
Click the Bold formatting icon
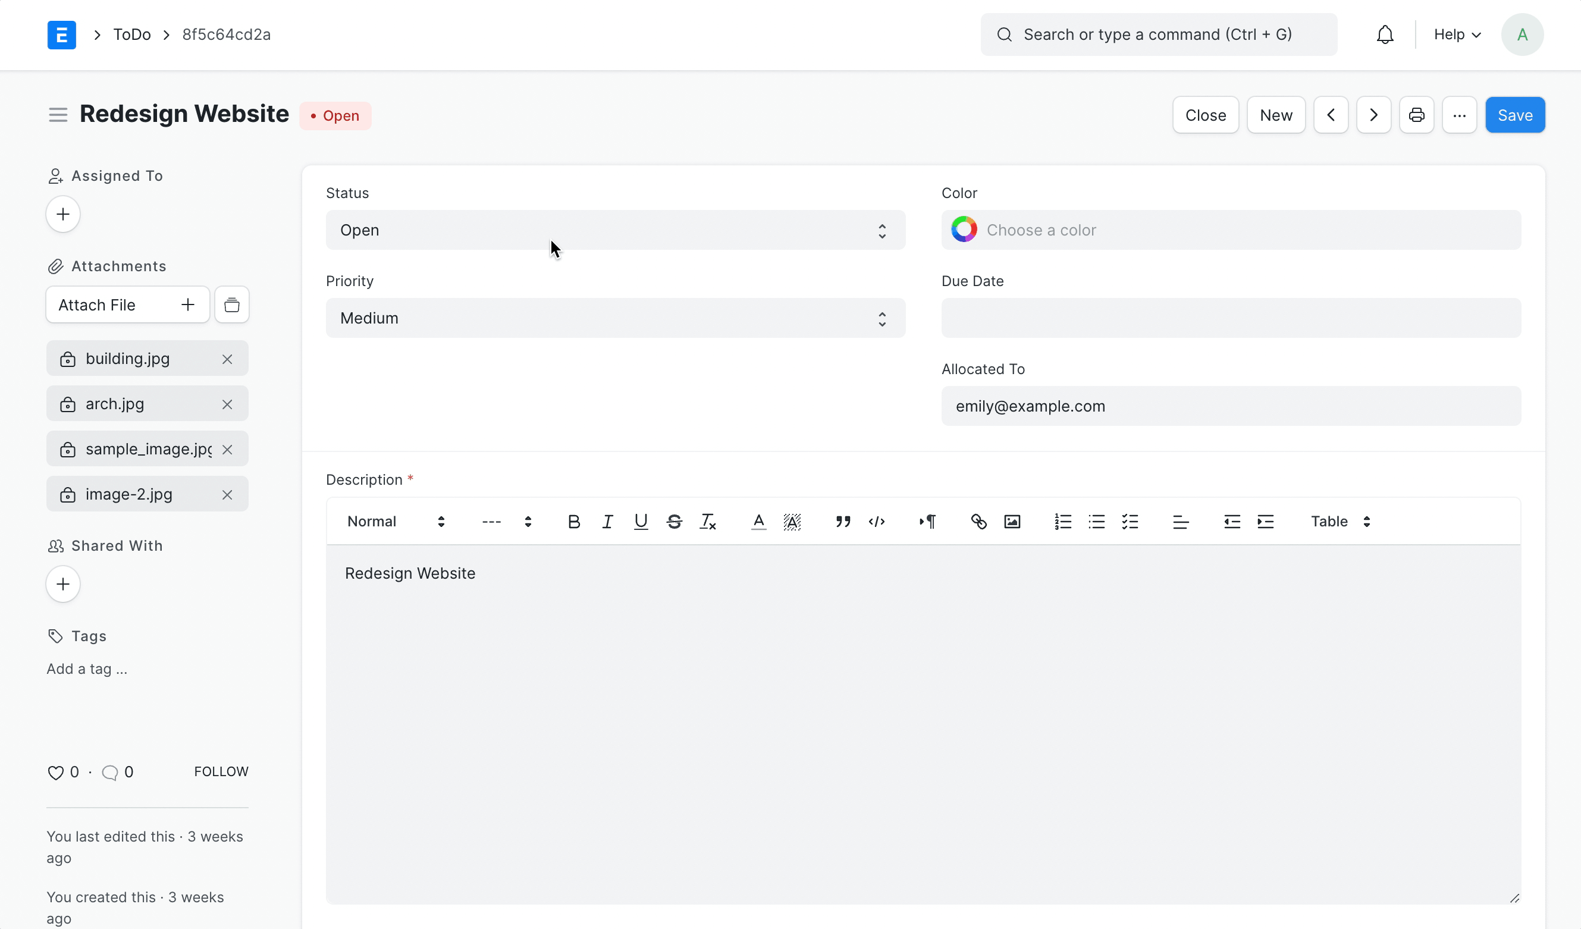pyautogui.click(x=573, y=521)
